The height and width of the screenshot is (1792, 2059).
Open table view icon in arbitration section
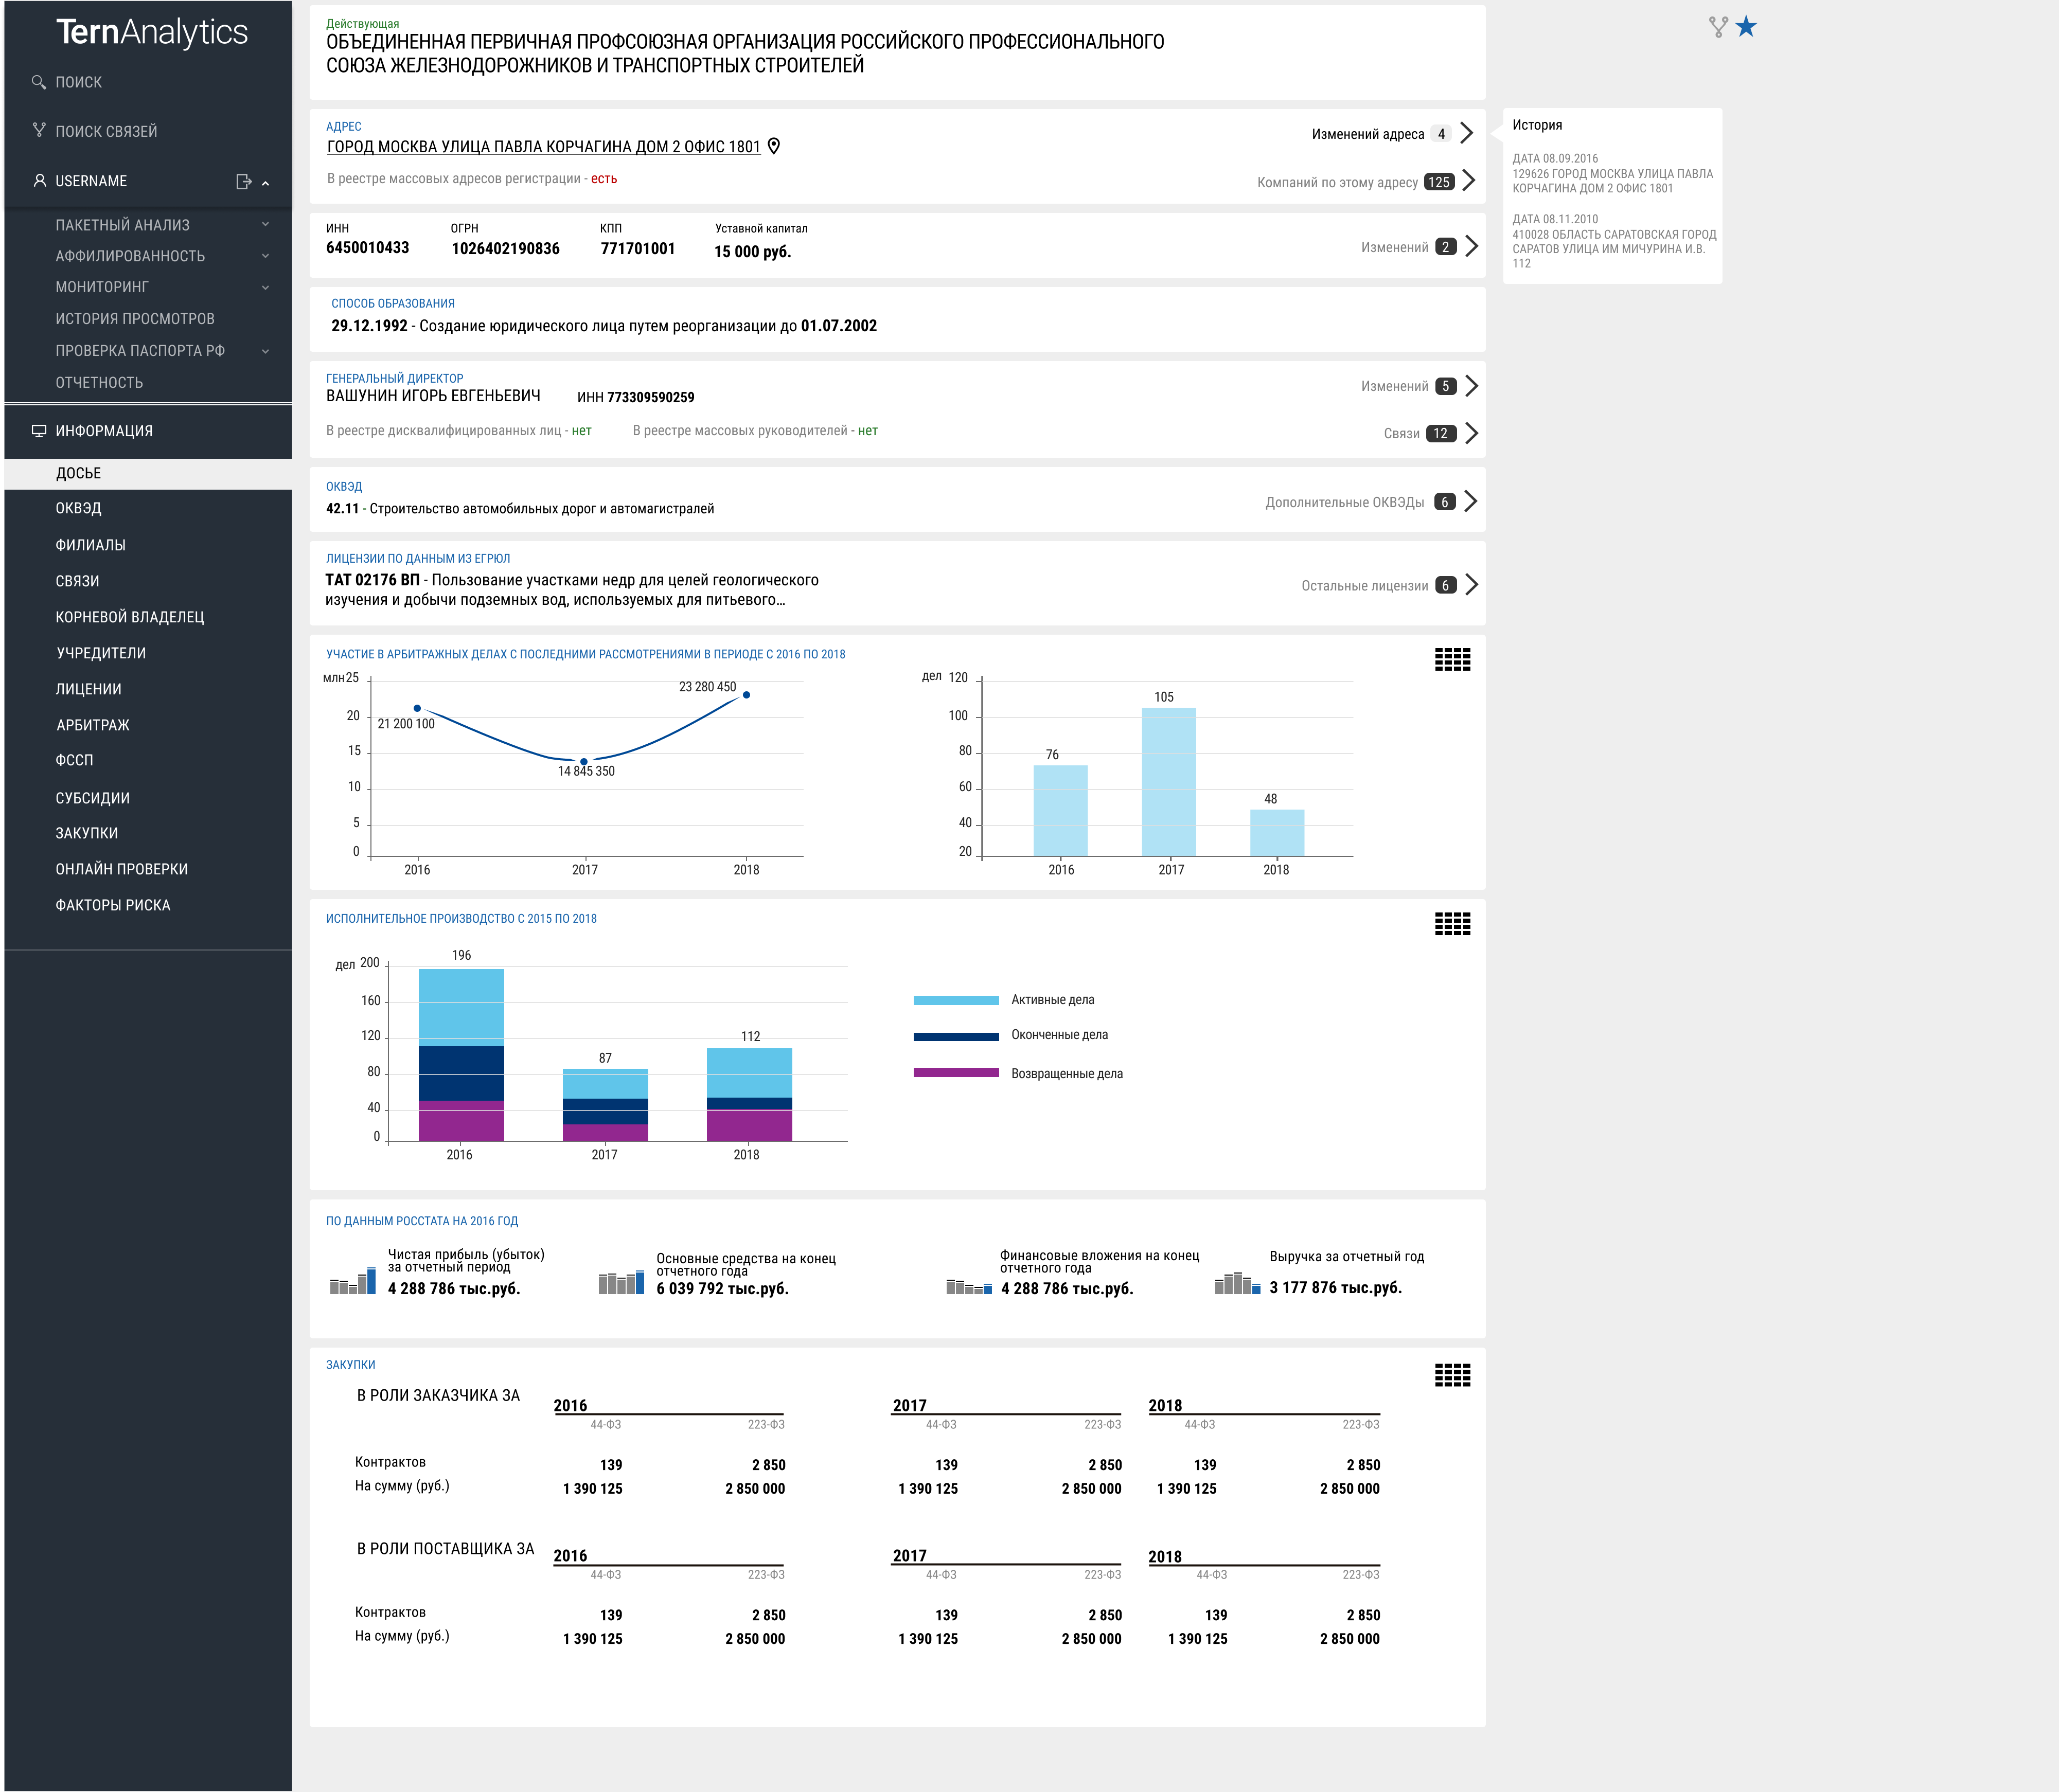pos(1452,659)
